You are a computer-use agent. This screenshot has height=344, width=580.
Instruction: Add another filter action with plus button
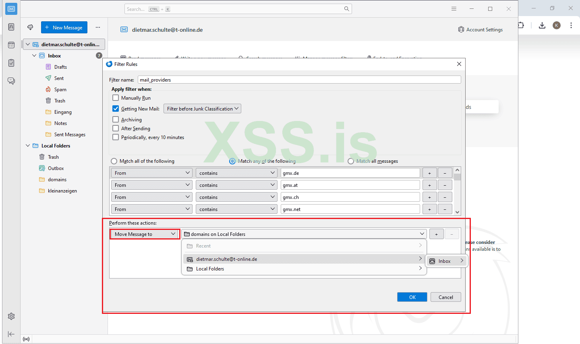(x=436, y=234)
